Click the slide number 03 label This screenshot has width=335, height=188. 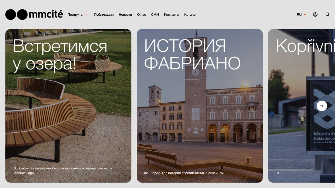(x=277, y=173)
